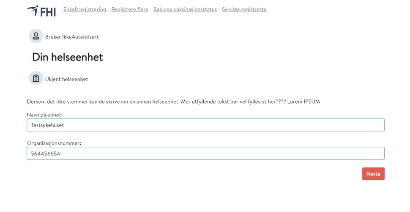Click the FHI logo
Screen dimensions: 410x212
(x=42, y=11)
